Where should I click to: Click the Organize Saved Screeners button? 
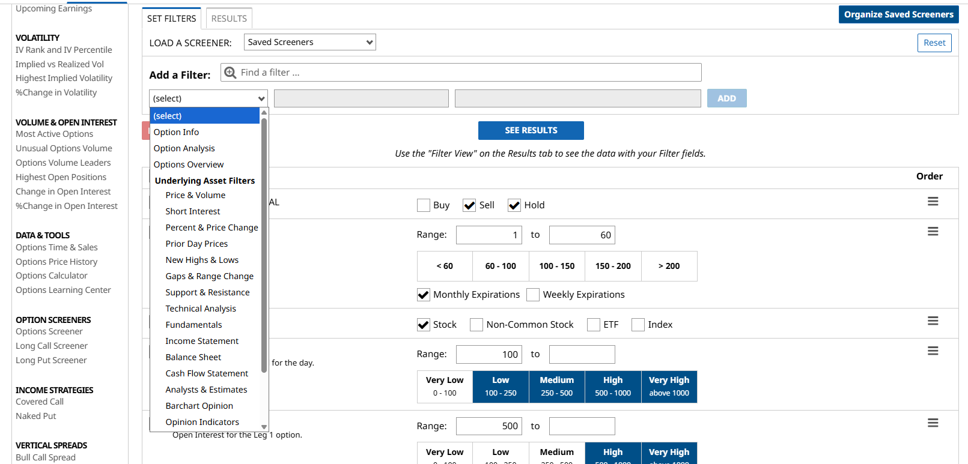tap(898, 14)
